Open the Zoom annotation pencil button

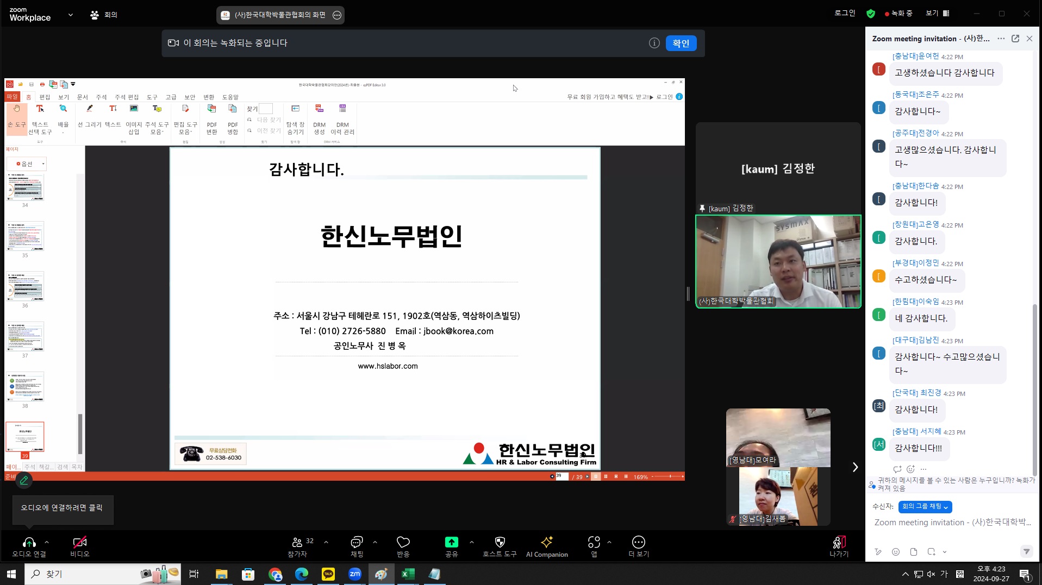click(x=24, y=480)
